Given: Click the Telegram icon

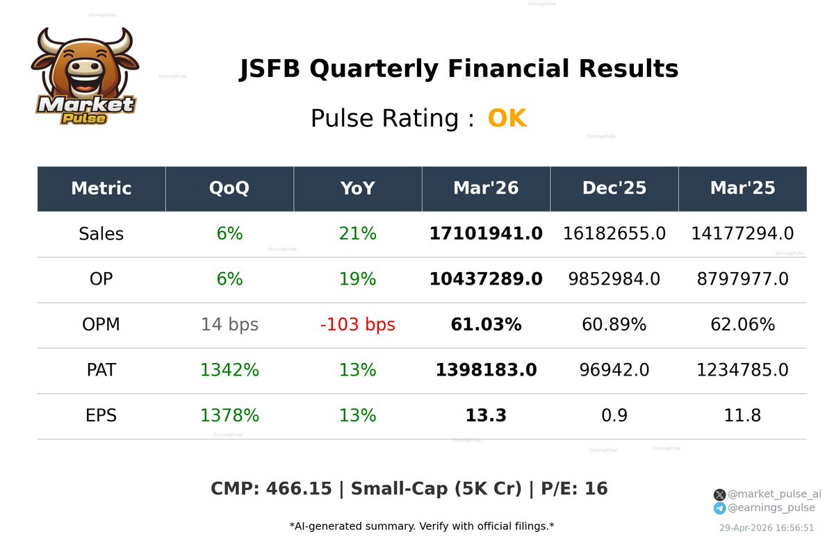Looking at the screenshot, I should point(719,508).
